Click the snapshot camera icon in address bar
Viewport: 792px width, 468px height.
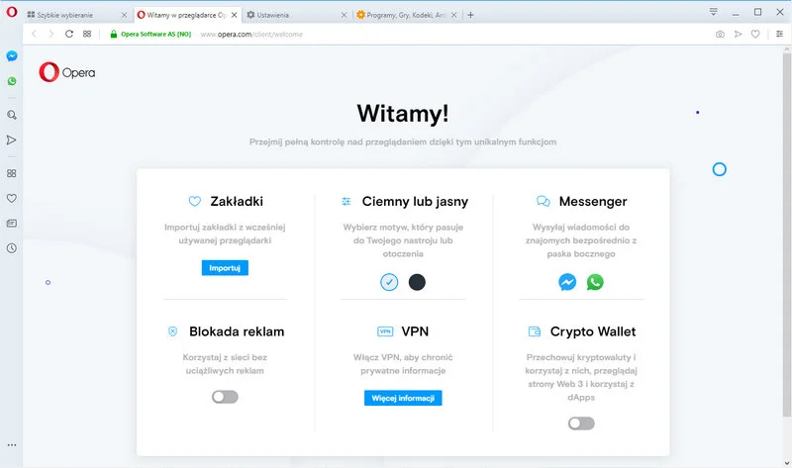click(x=720, y=34)
